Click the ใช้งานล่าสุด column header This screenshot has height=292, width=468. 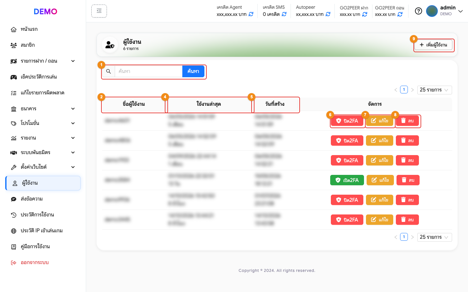point(209,104)
